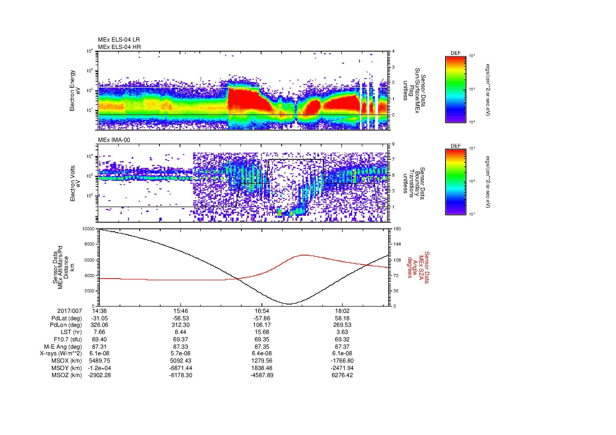Image resolution: width=616 pixels, height=435 pixels.
Task: Click the 'MSOY (km)' row label
Action: click(x=67, y=368)
